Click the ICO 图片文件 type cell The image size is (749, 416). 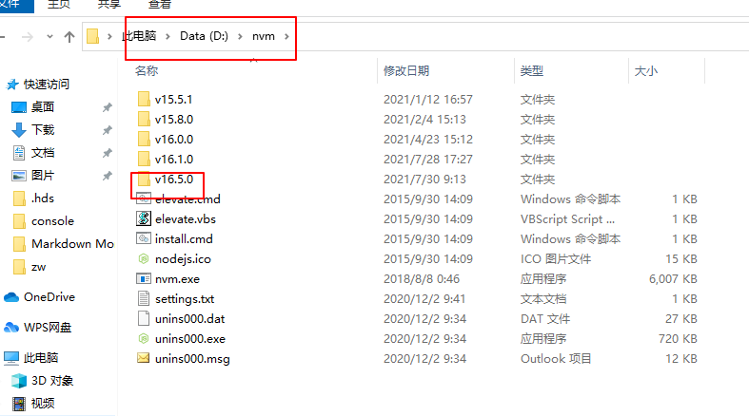tap(556, 258)
